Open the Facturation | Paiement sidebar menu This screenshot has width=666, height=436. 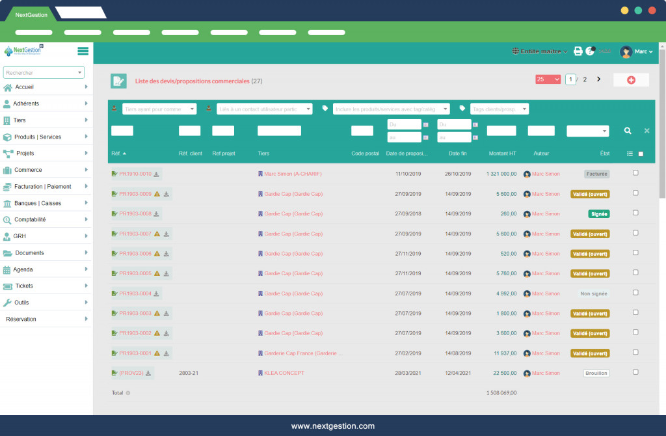[42, 187]
